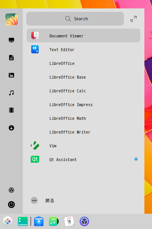Image resolution: width=152 pixels, height=229 pixels.
Task: Open the Documents folder sidebar icon
Action: click(11, 58)
